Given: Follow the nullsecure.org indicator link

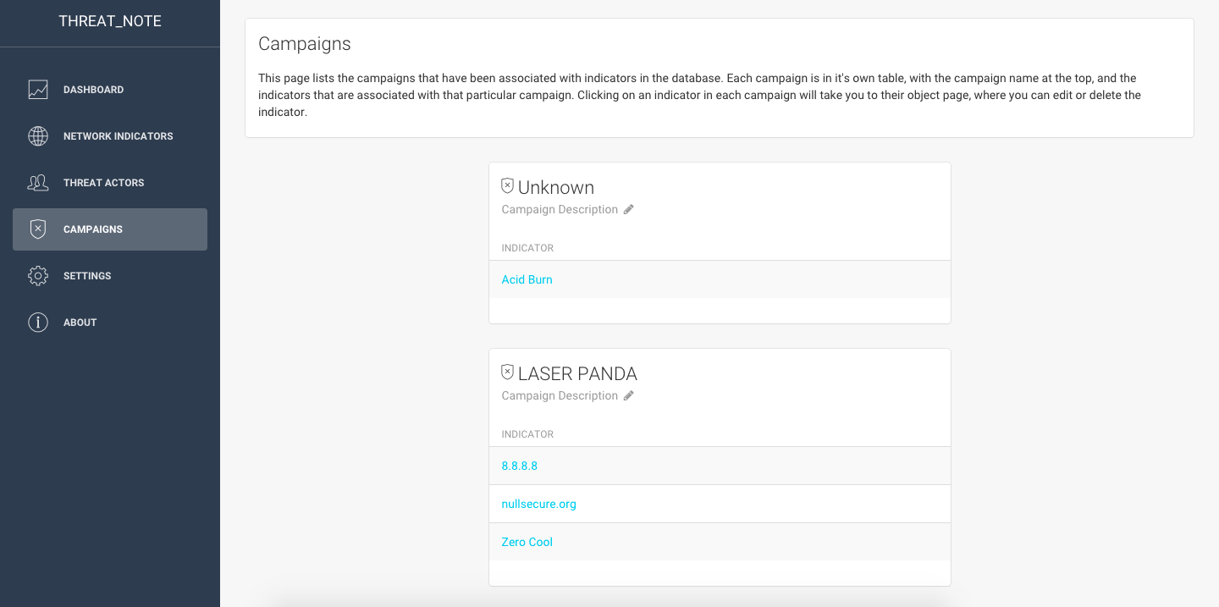Looking at the screenshot, I should click(538, 505).
